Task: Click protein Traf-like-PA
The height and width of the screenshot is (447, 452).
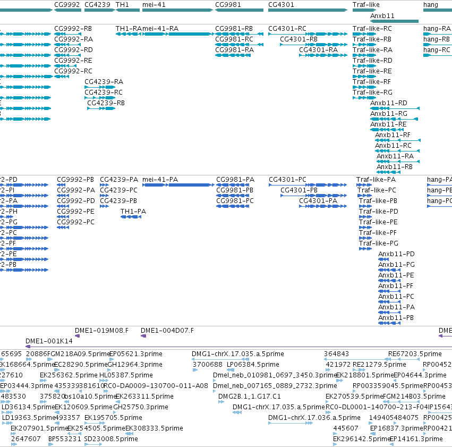Action: [x=376, y=179]
